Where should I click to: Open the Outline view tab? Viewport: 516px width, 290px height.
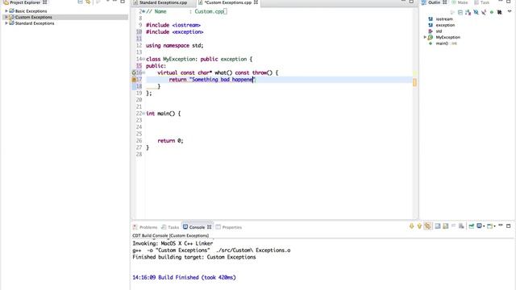click(434, 2)
